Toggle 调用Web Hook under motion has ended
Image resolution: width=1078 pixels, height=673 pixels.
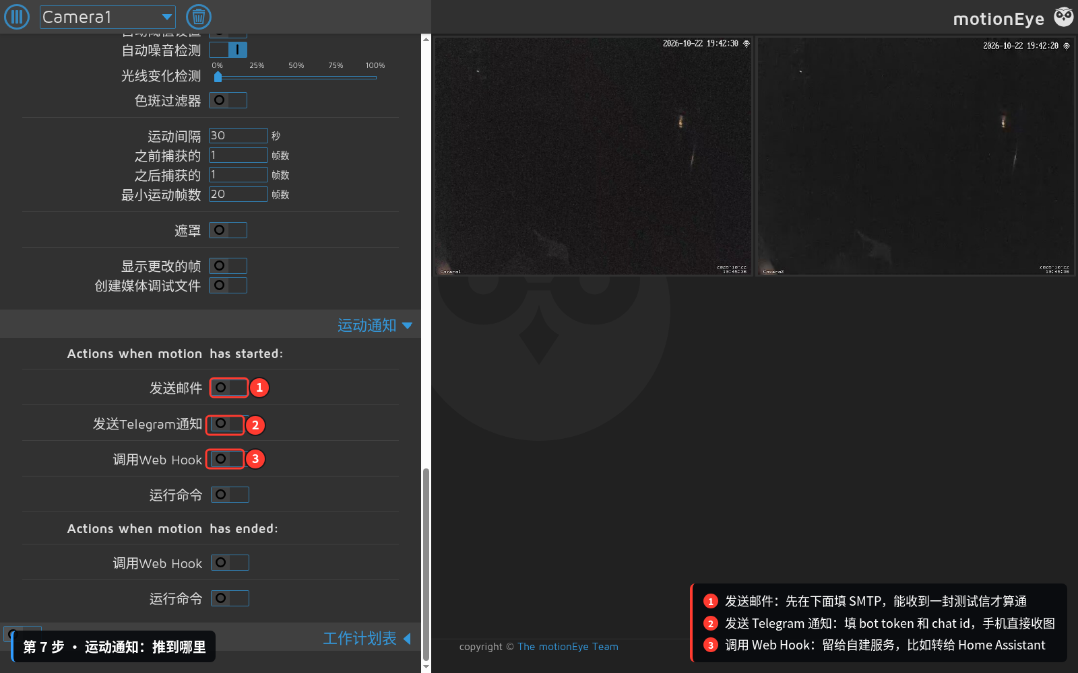tap(230, 563)
